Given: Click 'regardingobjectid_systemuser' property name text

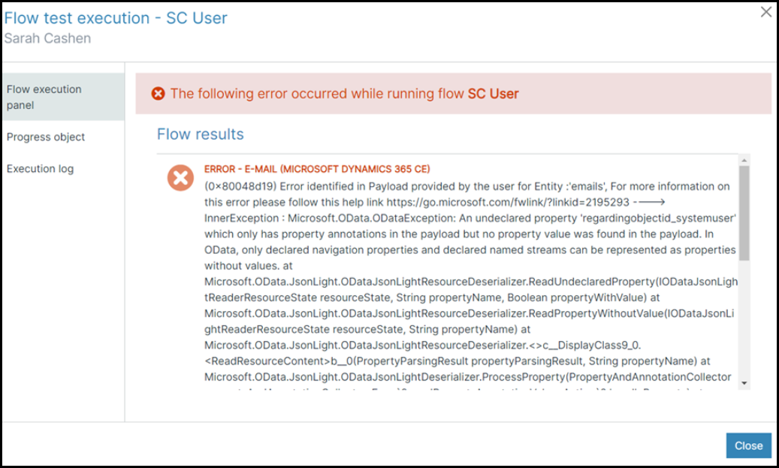Looking at the screenshot, I should pos(658,218).
